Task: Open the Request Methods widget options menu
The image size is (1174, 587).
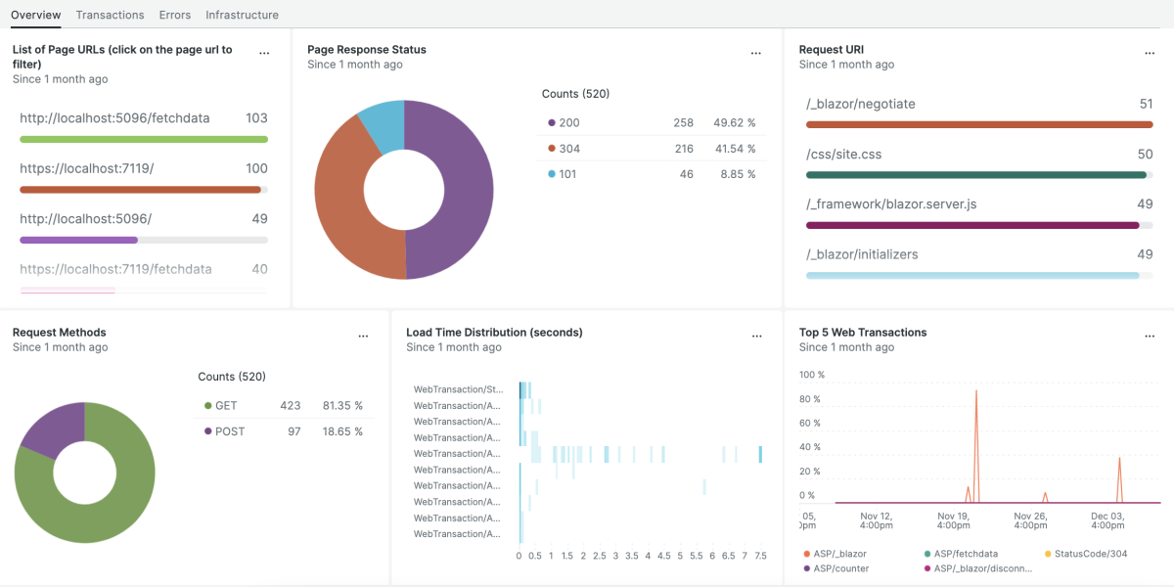Action: pos(363,337)
